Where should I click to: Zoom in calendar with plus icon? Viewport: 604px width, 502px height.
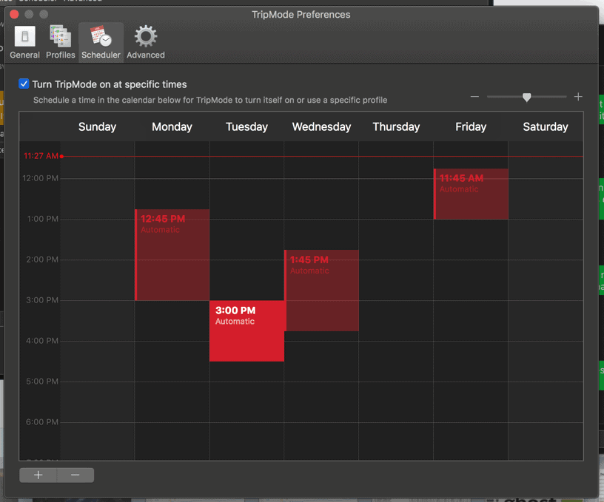coord(578,97)
